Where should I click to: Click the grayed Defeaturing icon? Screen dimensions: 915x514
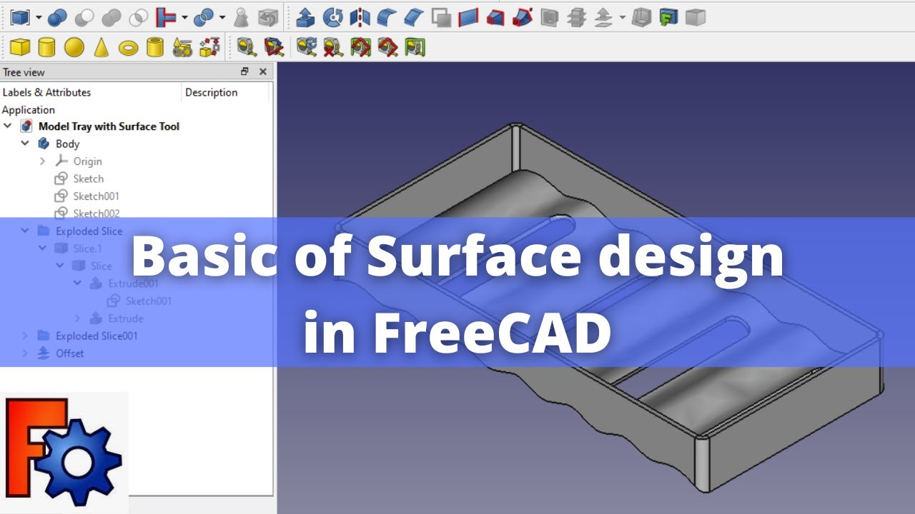tap(268, 16)
